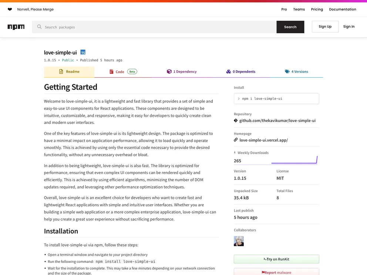Click the GitHub icon beside the repository link
367x275 pixels.
(x=235, y=120)
